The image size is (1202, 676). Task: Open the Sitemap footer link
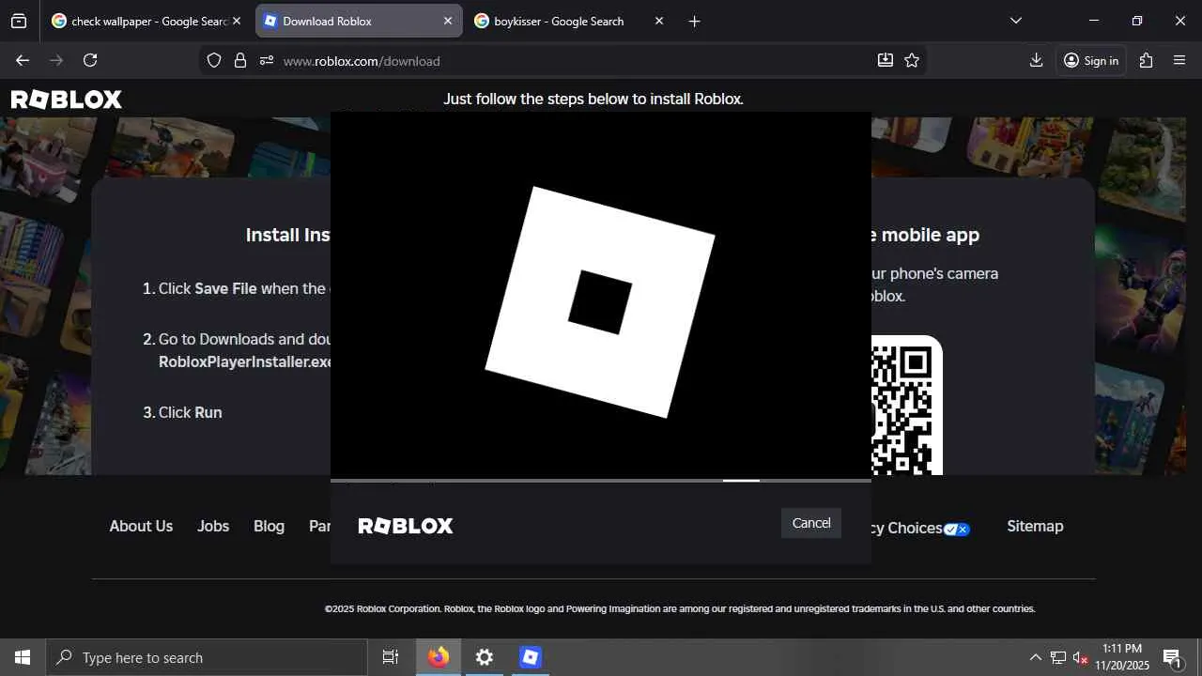click(x=1035, y=527)
